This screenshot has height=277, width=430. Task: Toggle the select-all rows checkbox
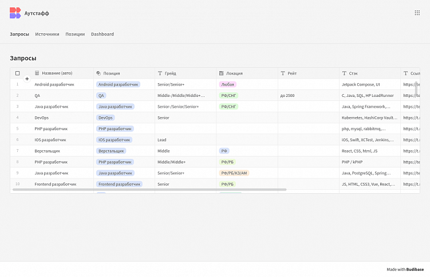click(17, 73)
